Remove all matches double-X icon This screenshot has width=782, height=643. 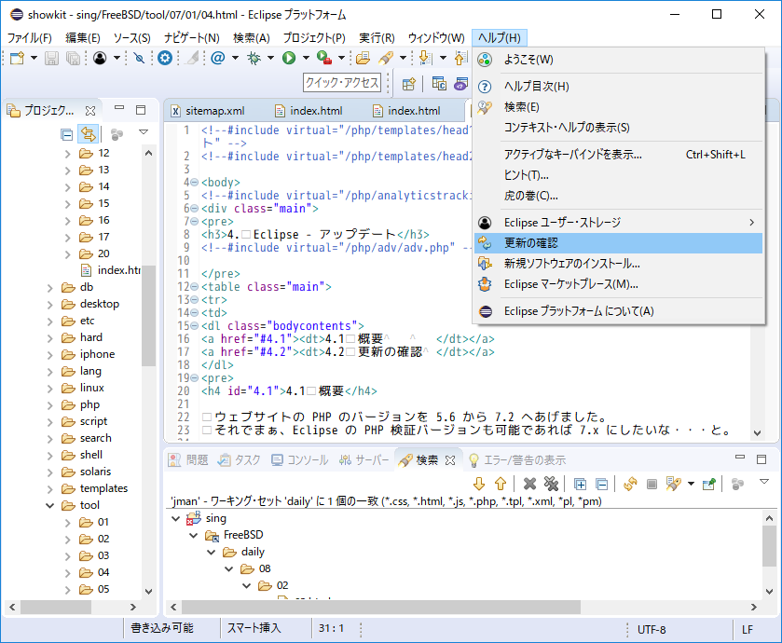point(551,484)
